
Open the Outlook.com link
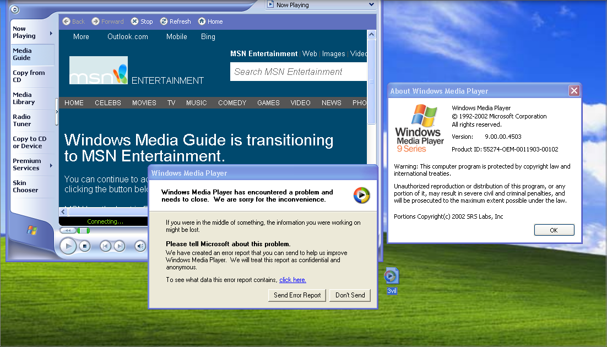point(128,36)
